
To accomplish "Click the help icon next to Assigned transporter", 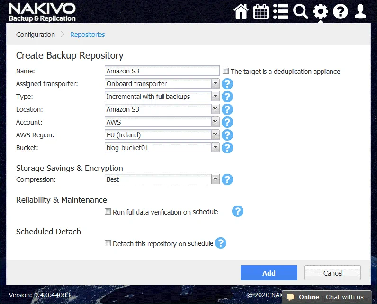I will (x=227, y=84).
